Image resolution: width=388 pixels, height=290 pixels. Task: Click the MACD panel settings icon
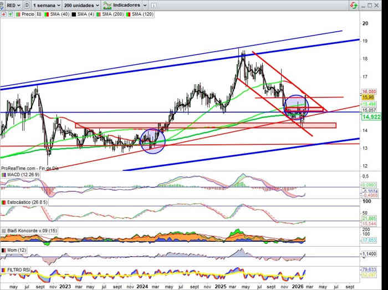click(x=4, y=175)
